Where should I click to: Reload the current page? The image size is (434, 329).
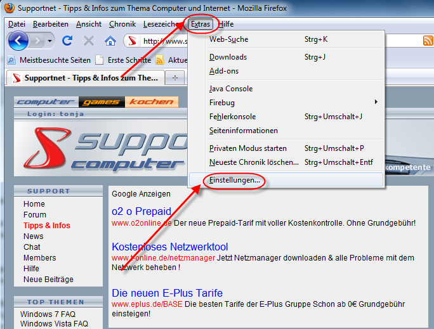(67, 41)
